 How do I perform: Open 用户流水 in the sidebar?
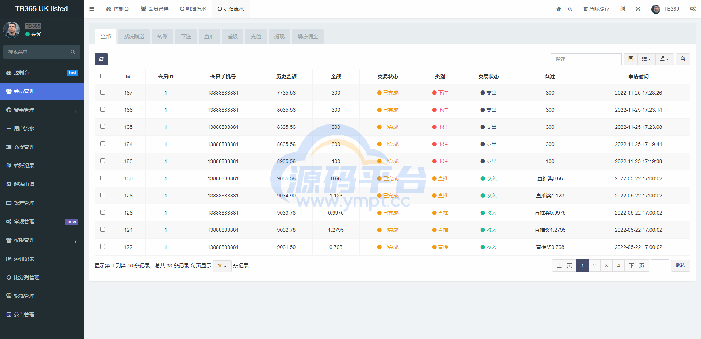pyautogui.click(x=42, y=128)
